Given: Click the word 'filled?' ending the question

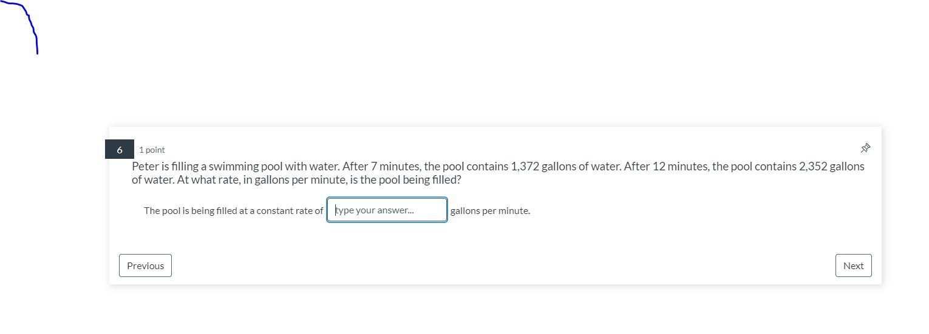Looking at the screenshot, I should click(x=446, y=180).
